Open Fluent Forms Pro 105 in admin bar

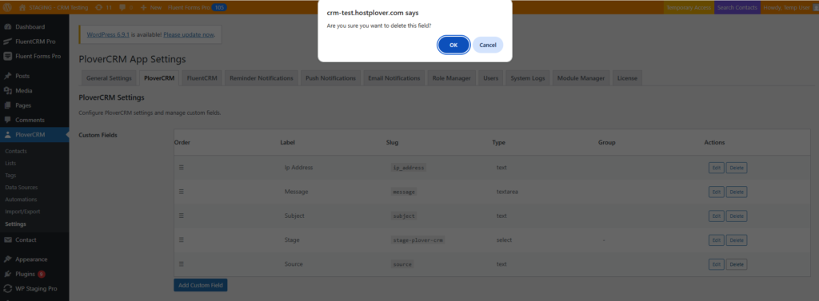pos(198,7)
